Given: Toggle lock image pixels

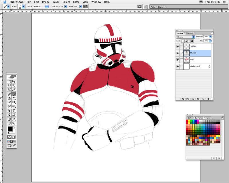Looking at the screenshot, I should click(x=186, y=41).
